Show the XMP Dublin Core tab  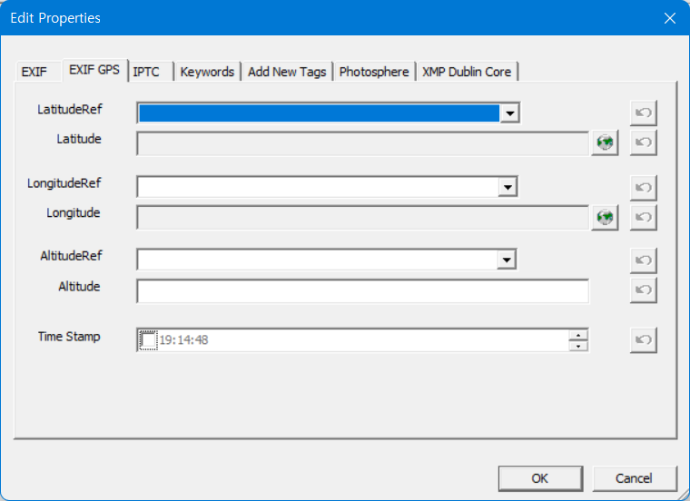[x=467, y=72]
